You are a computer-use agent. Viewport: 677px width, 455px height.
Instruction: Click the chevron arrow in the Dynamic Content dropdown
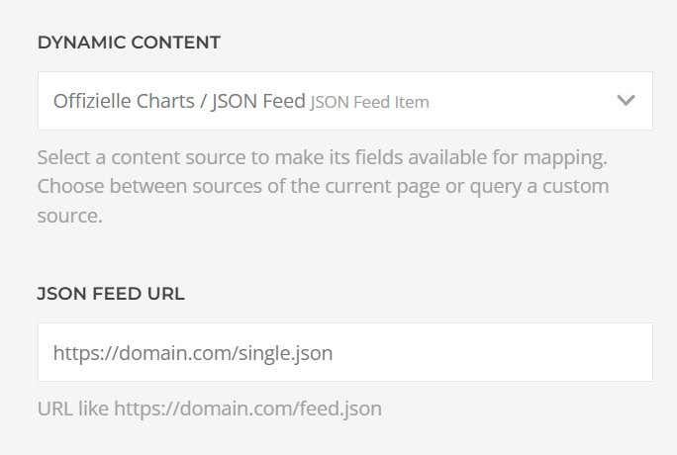[x=625, y=100]
